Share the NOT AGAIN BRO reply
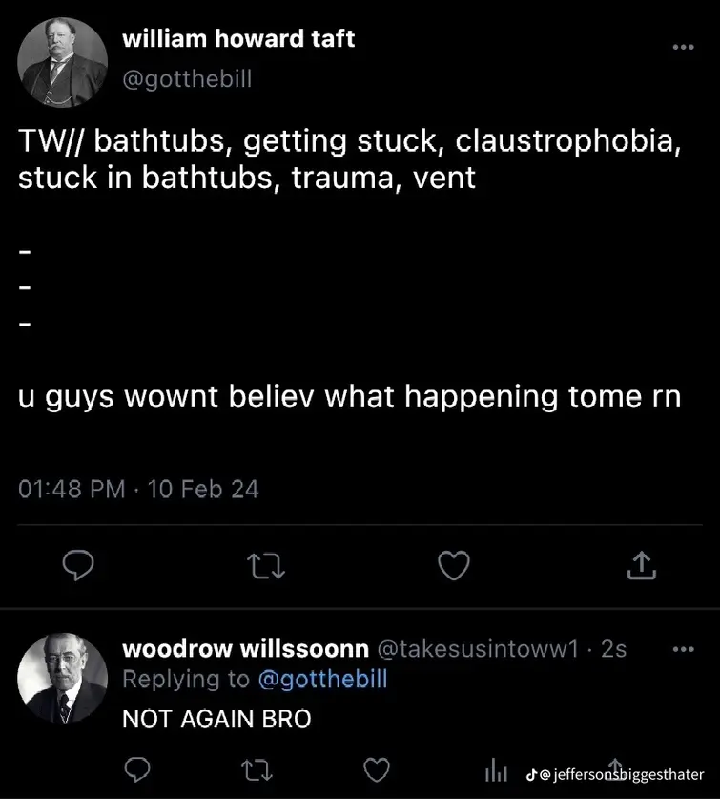 [615, 767]
